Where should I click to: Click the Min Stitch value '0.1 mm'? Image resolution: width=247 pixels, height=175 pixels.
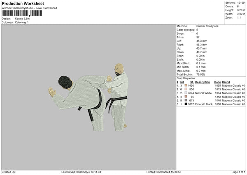click(x=201, y=67)
